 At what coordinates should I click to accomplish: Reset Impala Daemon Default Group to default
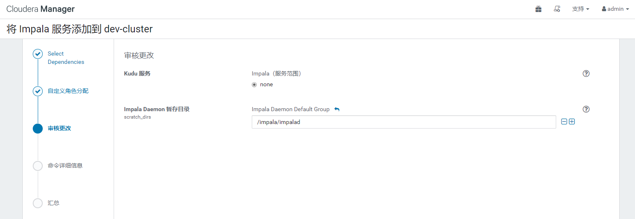click(x=337, y=109)
